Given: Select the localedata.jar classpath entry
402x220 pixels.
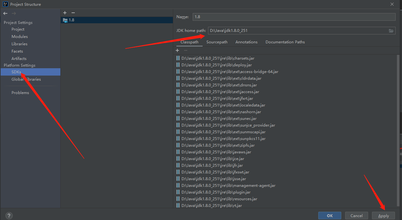Looking at the screenshot, I should [x=223, y=105].
